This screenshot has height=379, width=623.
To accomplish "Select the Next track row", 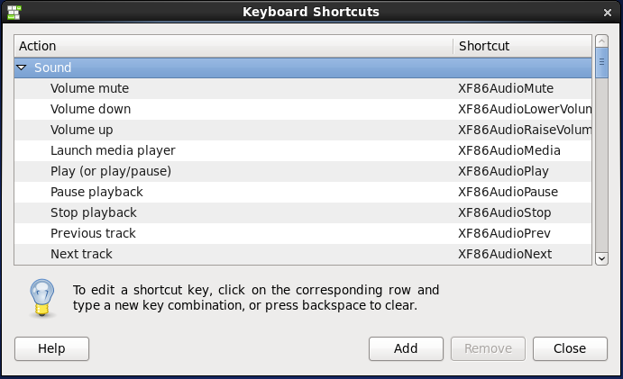I will pyautogui.click(x=81, y=254).
